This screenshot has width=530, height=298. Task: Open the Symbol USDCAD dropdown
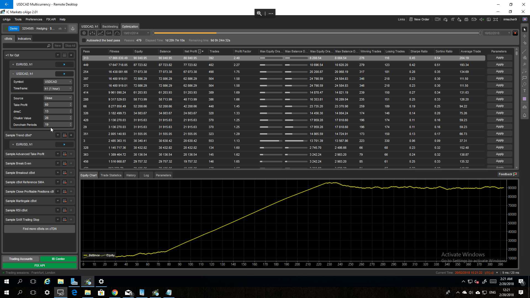coord(58,82)
